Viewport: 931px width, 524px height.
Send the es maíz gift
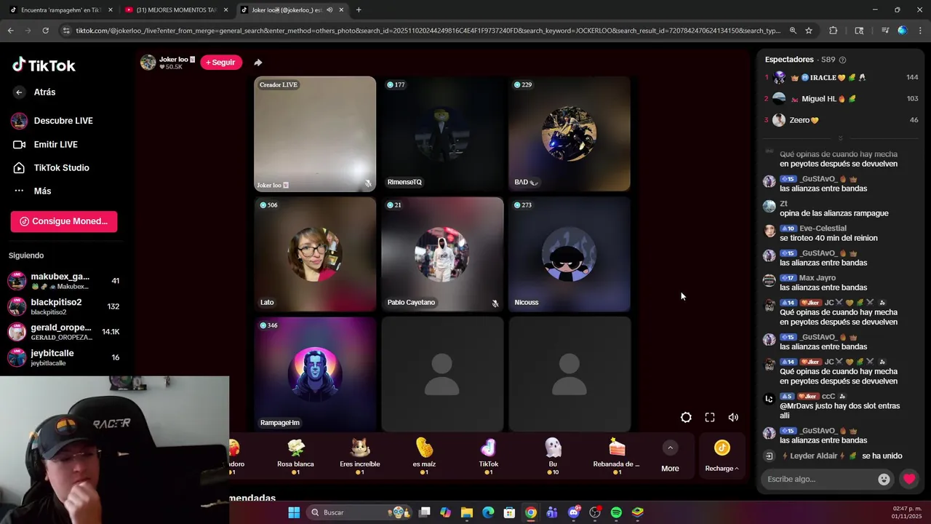tap(424, 456)
